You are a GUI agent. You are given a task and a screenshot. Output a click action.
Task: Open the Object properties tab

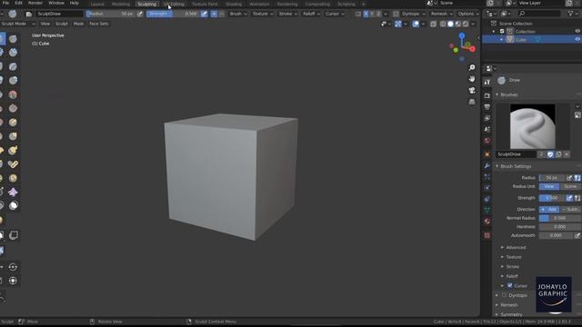click(x=487, y=154)
